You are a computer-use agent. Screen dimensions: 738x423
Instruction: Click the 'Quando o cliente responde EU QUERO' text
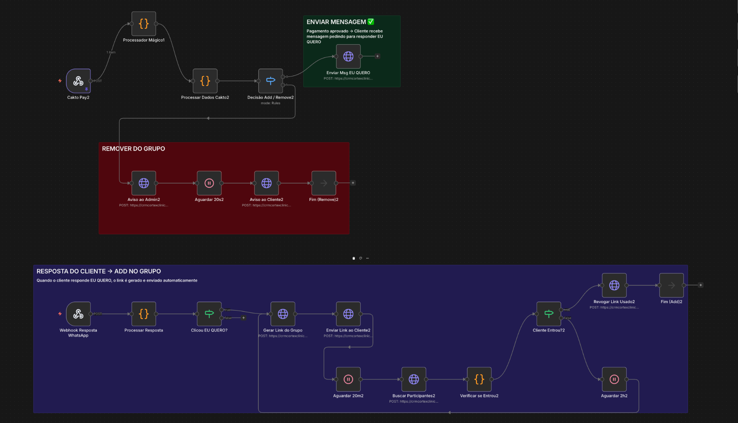pos(117,280)
